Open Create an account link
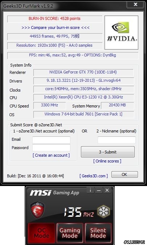 pyautogui.click(x=51, y=155)
